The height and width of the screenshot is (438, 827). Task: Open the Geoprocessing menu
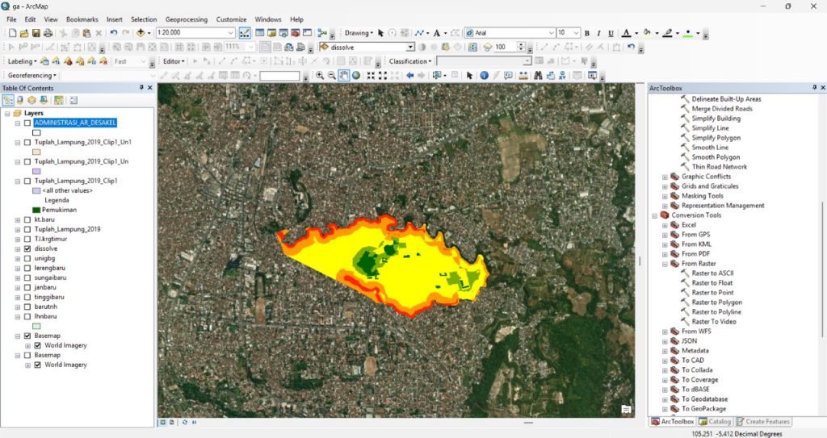pos(186,19)
